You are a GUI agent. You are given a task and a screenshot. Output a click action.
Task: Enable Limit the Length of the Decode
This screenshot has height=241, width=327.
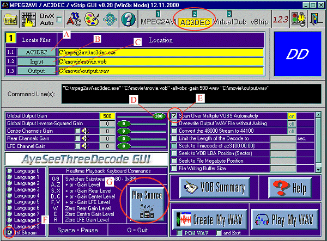coord(174,138)
